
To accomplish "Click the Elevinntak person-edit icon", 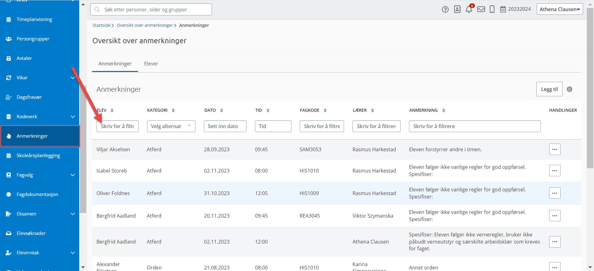I will (x=9, y=253).
